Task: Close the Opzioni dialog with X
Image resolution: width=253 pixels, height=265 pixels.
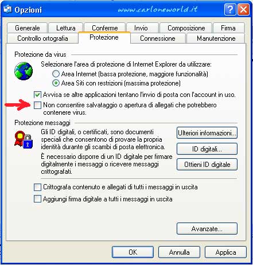Action: pyautogui.click(x=243, y=9)
